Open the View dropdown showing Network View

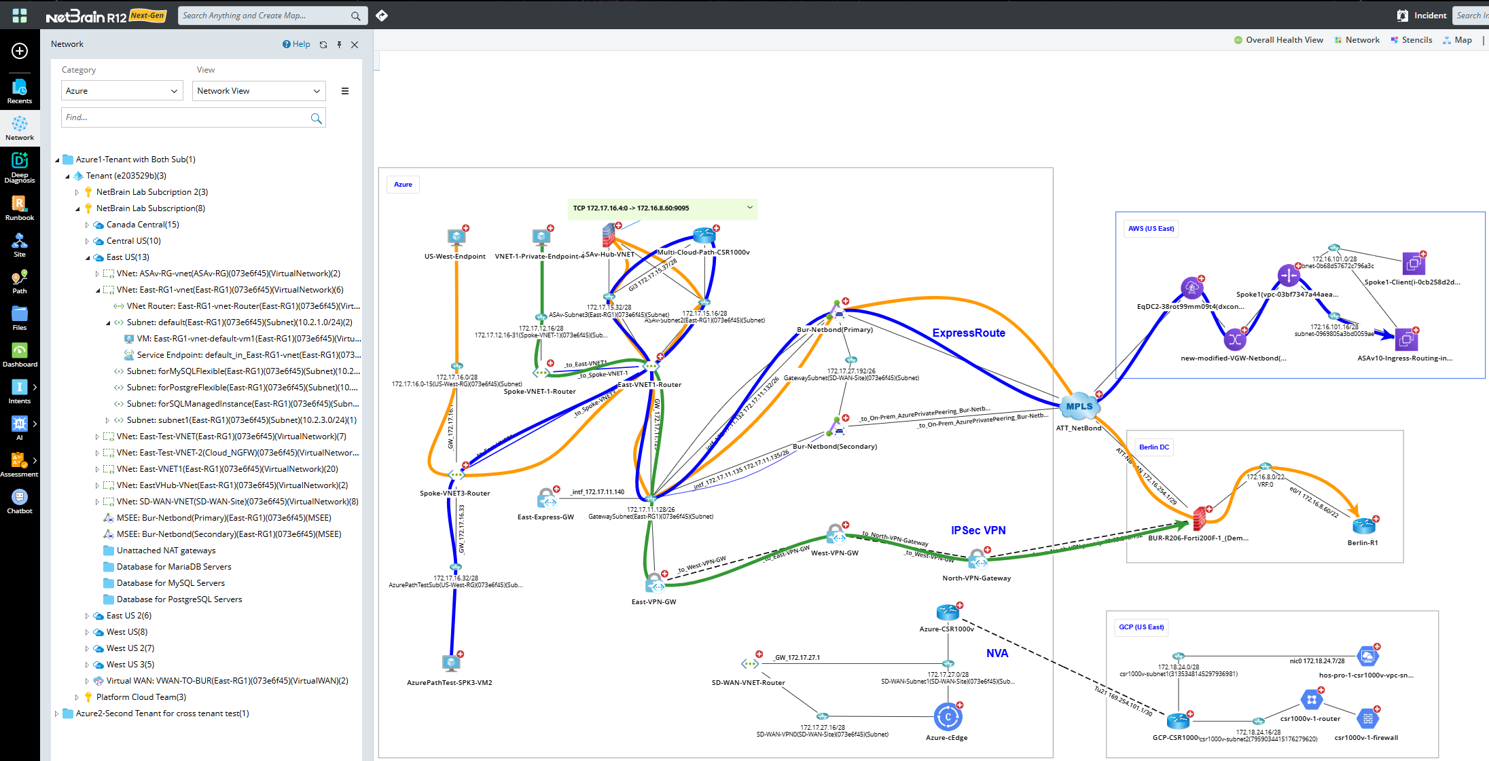pyautogui.click(x=259, y=91)
